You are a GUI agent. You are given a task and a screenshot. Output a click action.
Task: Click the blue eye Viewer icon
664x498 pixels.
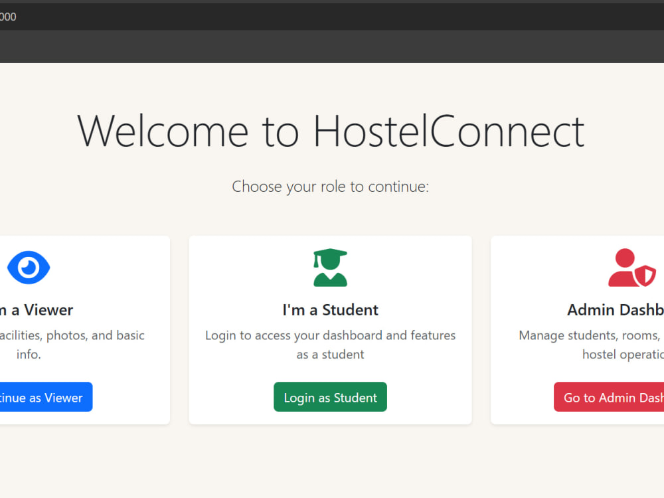tap(29, 268)
